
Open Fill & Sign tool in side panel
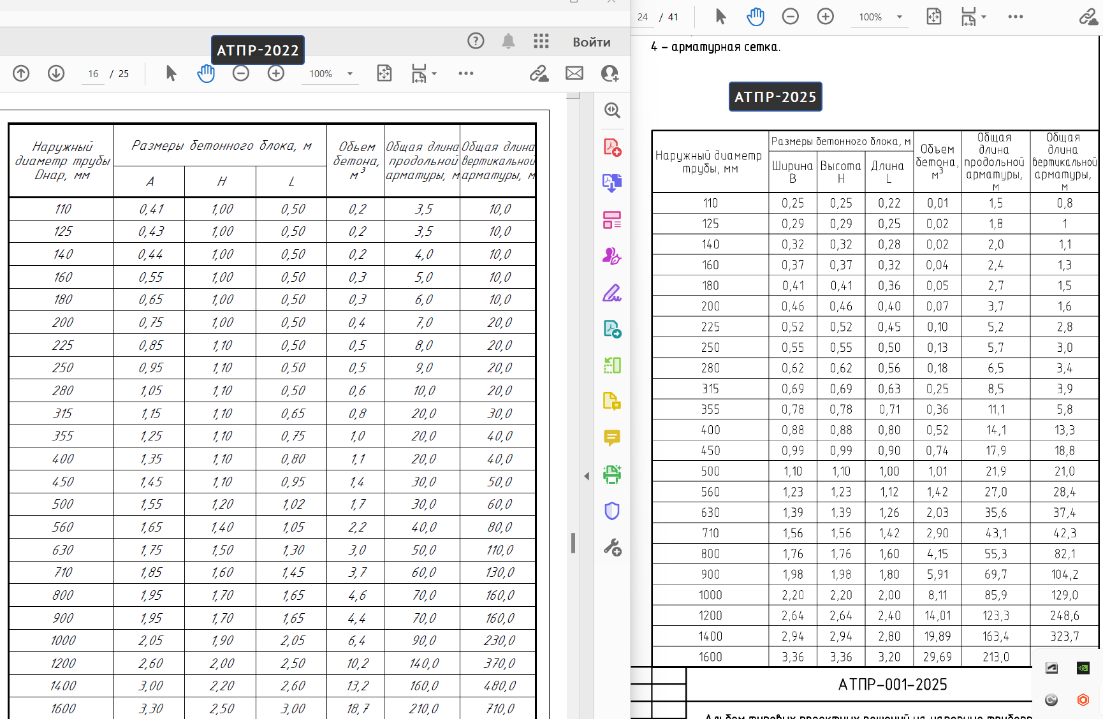point(612,293)
